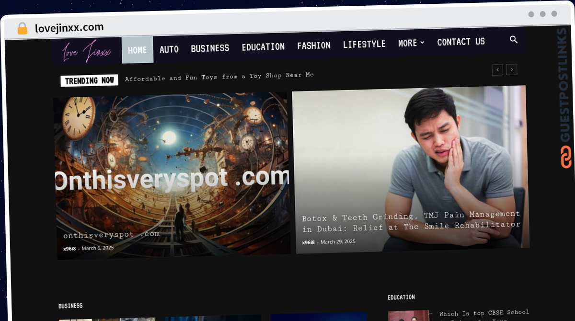Show next trending post arrow
575x321 pixels.
pyautogui.click(x=512, y=69)
